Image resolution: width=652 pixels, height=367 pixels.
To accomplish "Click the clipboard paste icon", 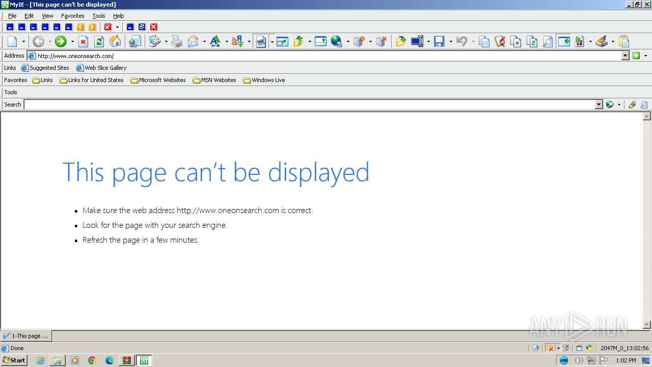I will pos(624,41).
